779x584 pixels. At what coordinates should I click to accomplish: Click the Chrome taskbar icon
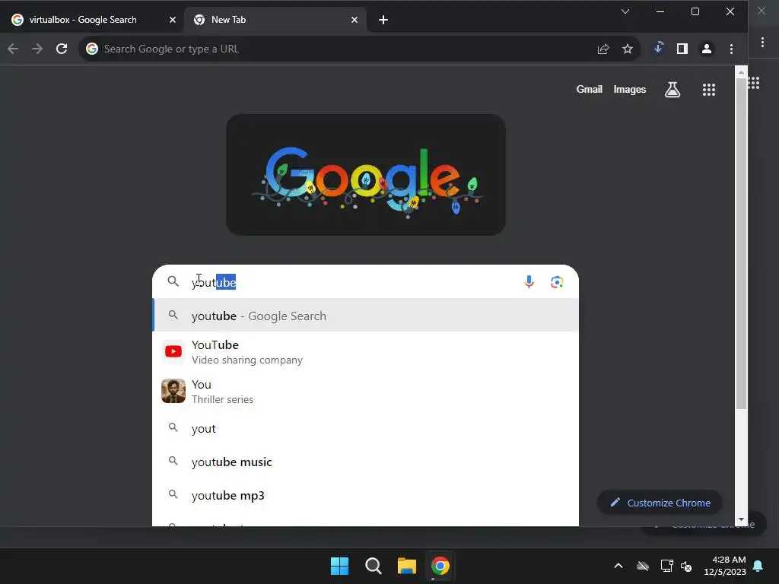440,566
